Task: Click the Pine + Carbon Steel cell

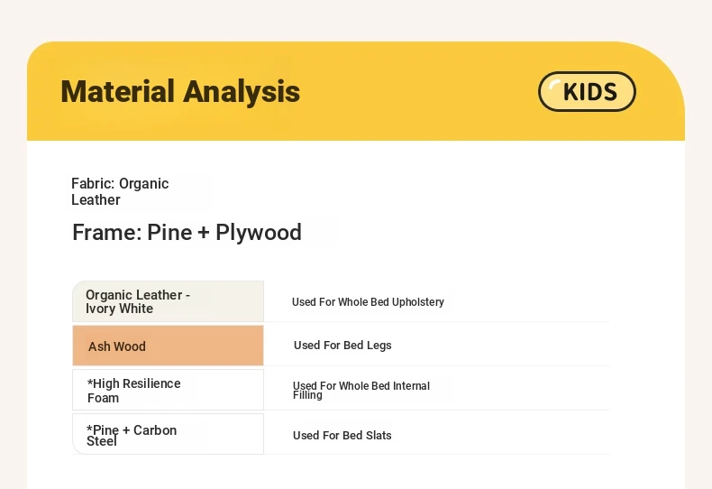Action: click(168, 434)
